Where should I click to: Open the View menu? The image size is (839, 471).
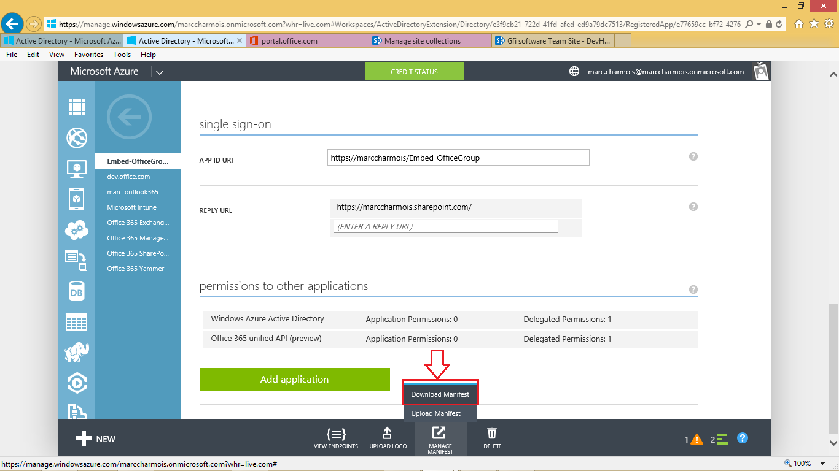coord(57,55)
